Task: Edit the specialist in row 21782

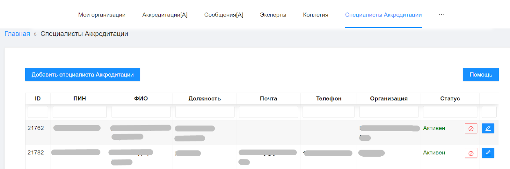Action: [x=488, y=153]
